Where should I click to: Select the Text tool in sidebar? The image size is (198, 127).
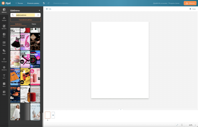(4, 77)
